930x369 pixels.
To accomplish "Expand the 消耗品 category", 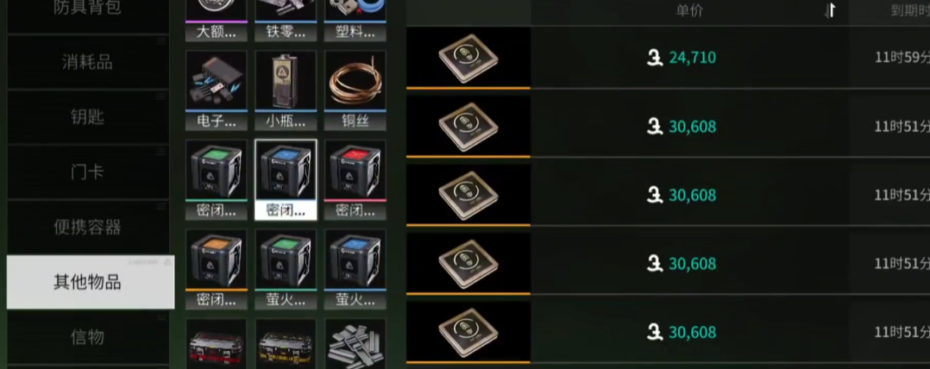I will coord(88,61).
